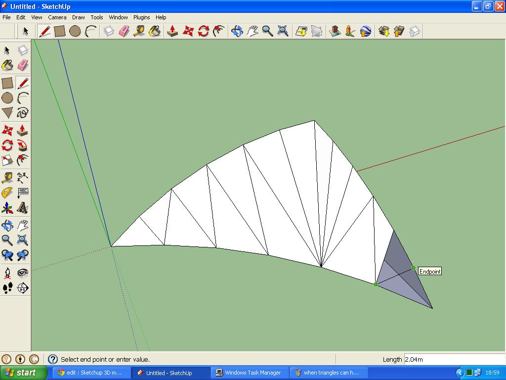
Task: Open the Edit menu
Action: [21, 17]
